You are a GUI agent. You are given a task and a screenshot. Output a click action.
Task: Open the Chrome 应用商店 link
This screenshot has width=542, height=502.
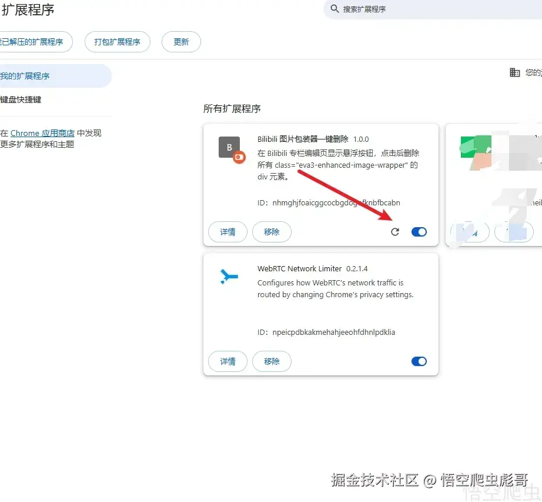(42, 133)
